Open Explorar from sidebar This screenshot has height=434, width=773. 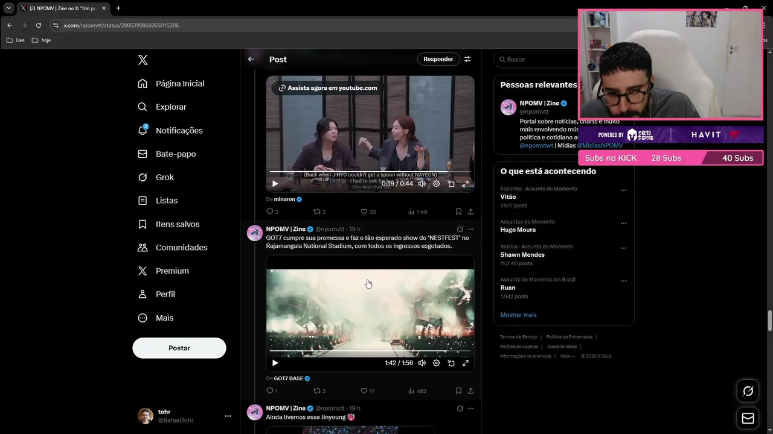click(x=162, y=107)
